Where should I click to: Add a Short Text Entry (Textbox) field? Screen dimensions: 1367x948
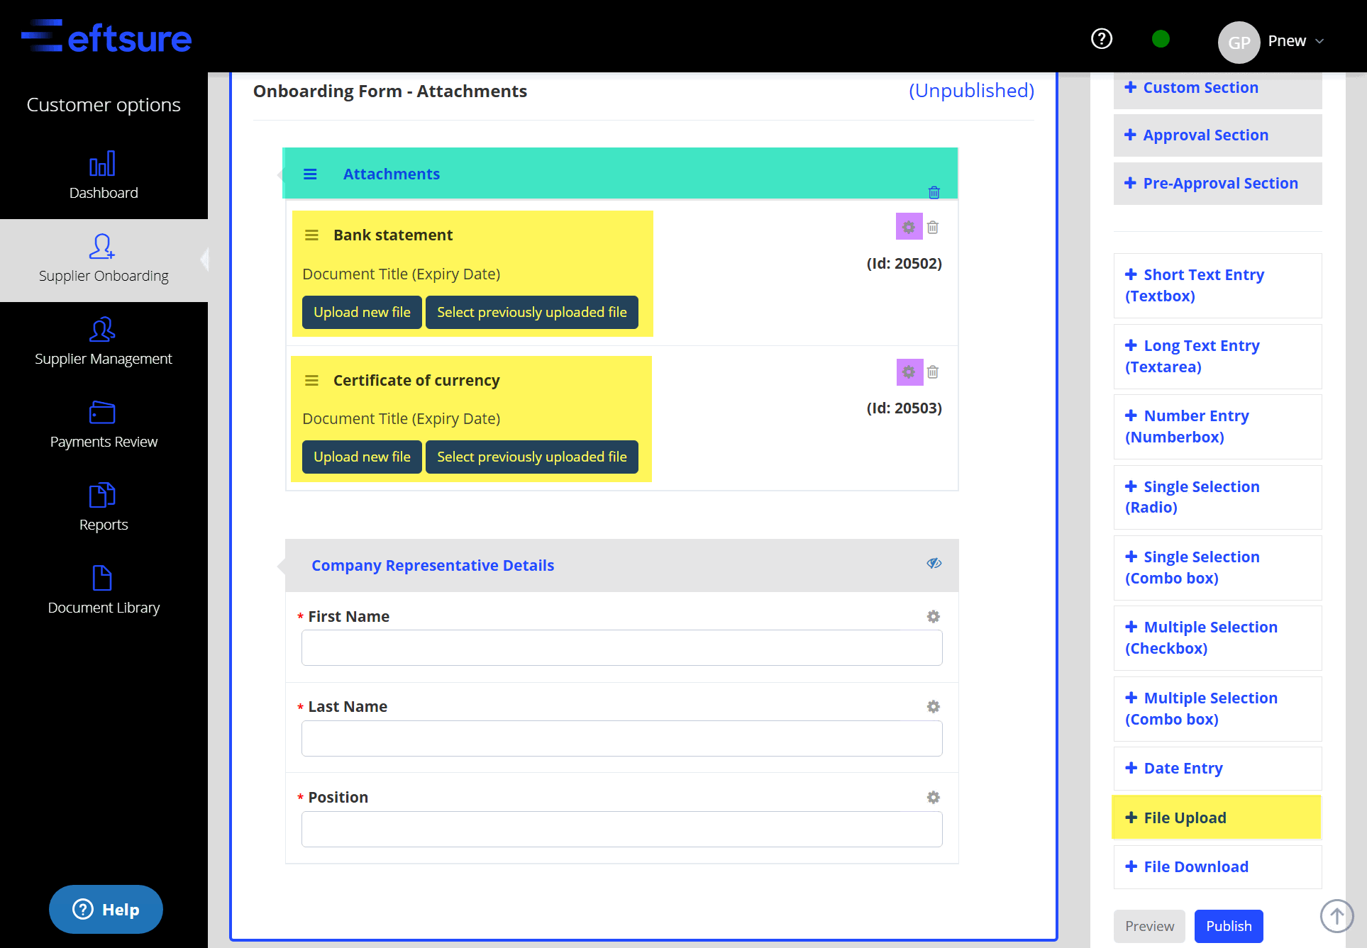tap(1218, 286)
